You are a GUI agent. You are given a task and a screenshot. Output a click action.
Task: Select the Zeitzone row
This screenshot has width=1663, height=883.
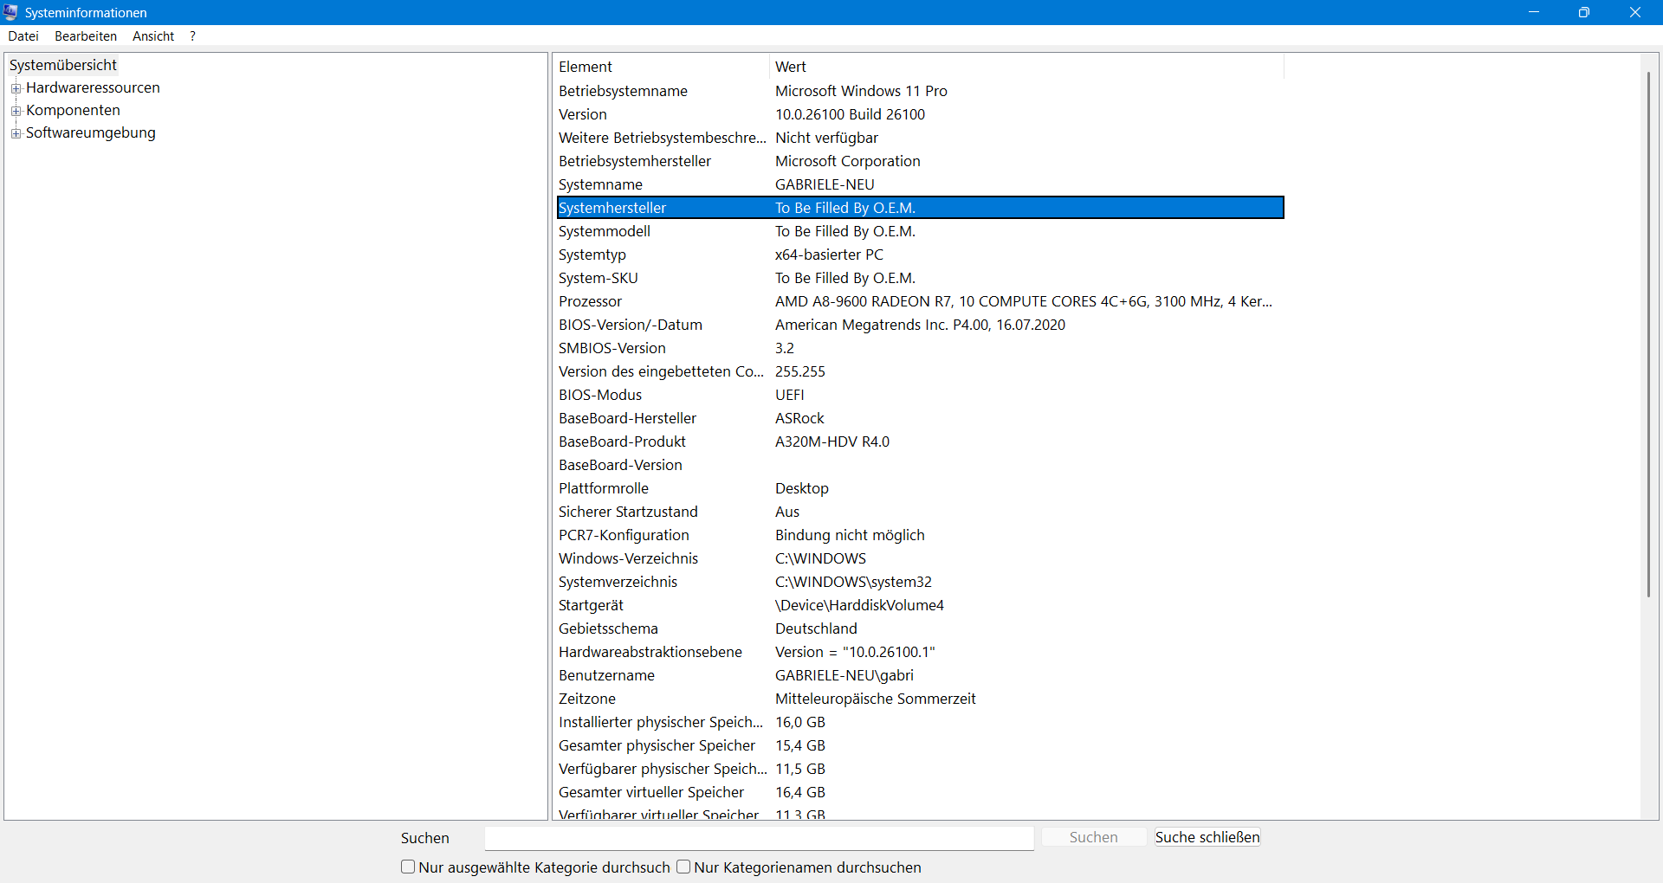pyautogui.click(x=920, y=699)
